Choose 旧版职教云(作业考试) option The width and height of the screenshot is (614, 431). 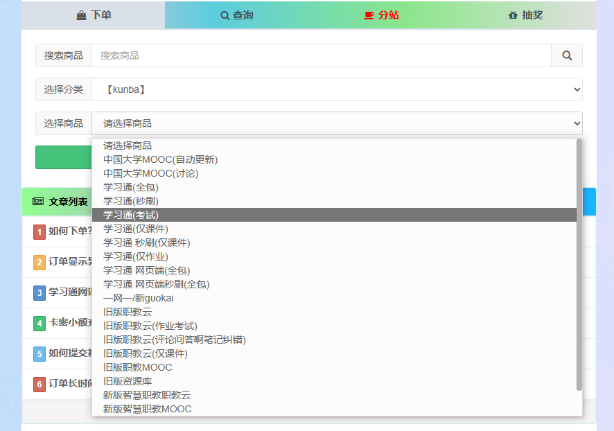click(335, 326)
